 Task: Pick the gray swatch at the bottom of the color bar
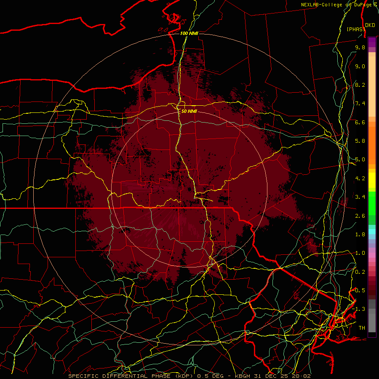coord(372,323)
